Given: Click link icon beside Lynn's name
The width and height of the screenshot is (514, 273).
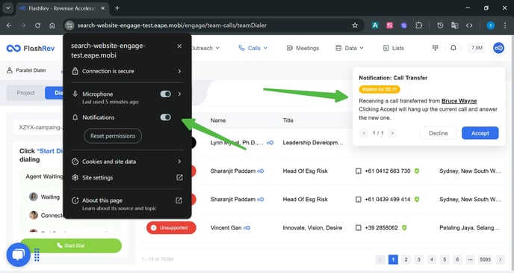Looking at the screenshot, I should tap(270, 143).
